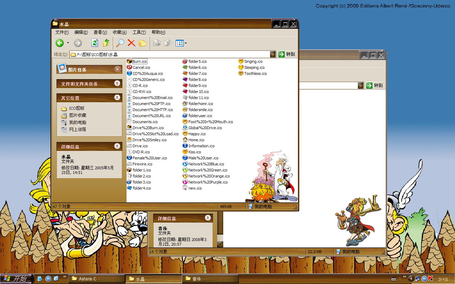The height and width of the screenshot is (284, 455).
Task: Open 图片收藏 link in sidebar
Action: (77, 115)
